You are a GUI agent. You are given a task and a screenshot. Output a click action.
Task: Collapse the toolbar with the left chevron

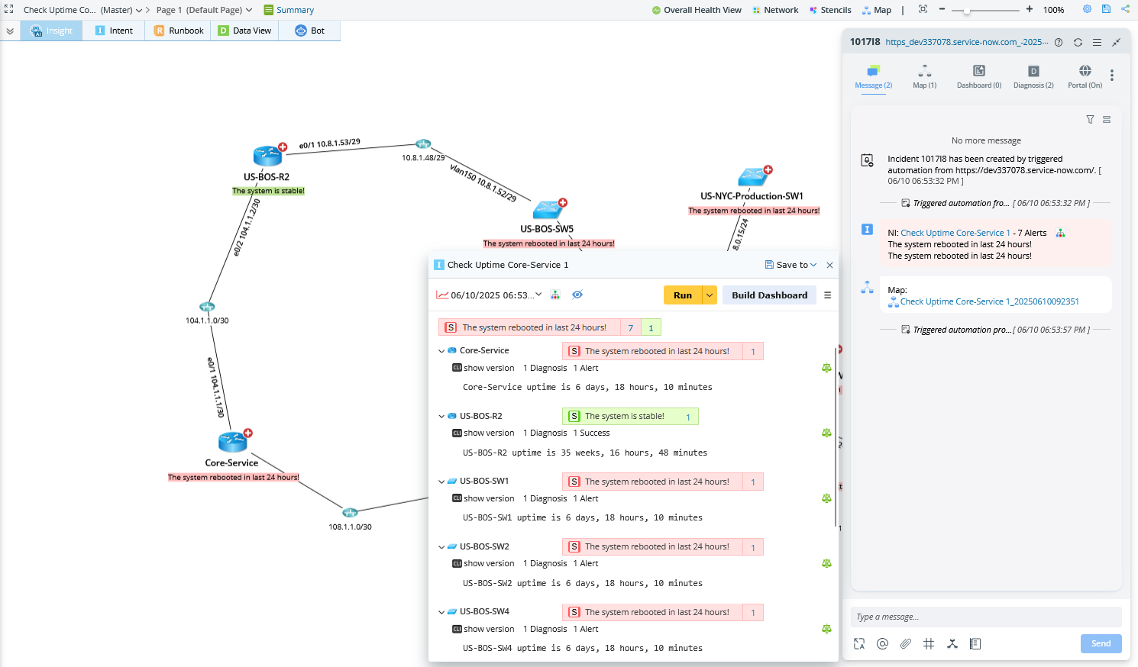pyautogui.click(x=10, y=31)
